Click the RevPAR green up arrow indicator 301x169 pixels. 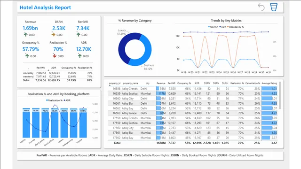tap(79, 34)
